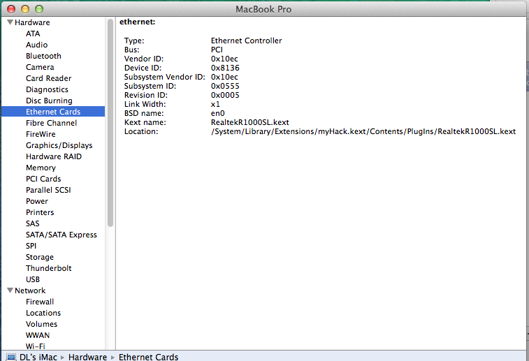Select the Memory sidebar item
Viewport: 529px width, 361px height.
tap(41, 168)
